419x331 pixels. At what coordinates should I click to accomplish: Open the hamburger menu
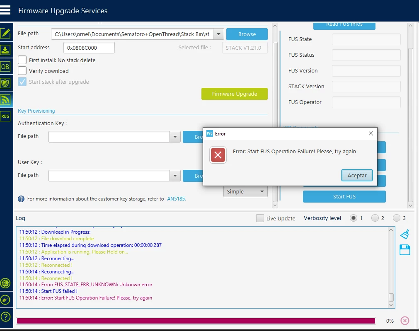point(5,10)
